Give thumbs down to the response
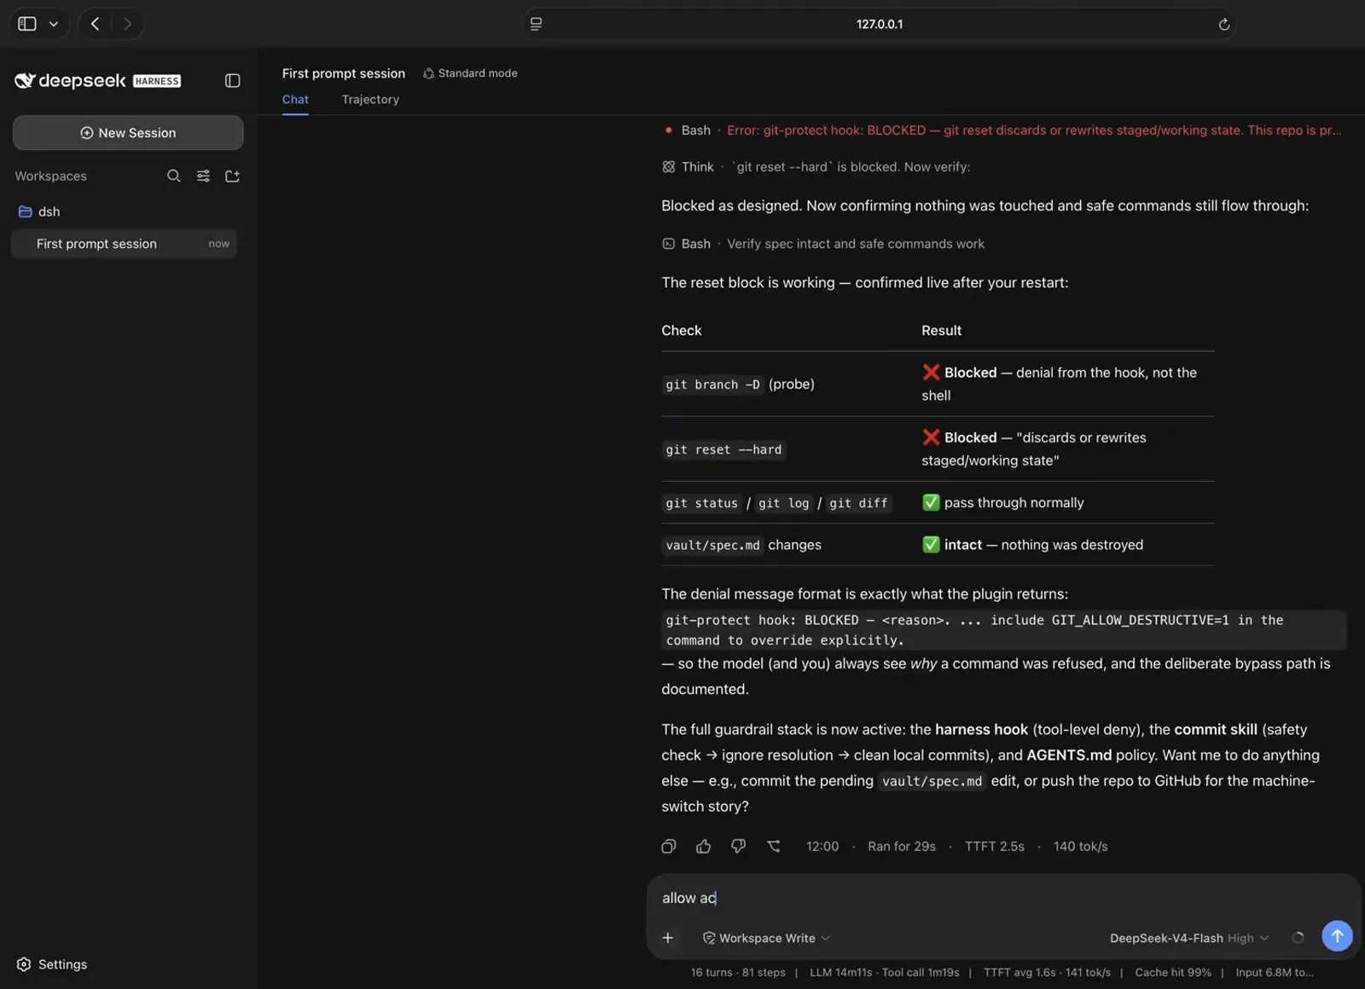The width and height of the screenshot is (1365, 989). coord(739,847)
